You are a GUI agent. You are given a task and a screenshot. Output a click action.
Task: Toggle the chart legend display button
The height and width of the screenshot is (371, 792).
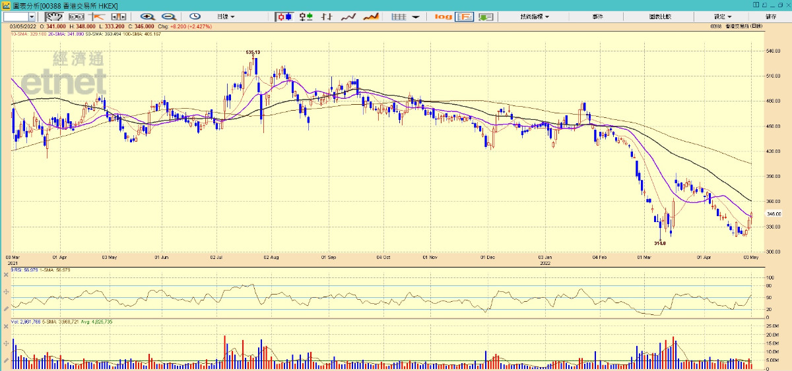point(465,16)
